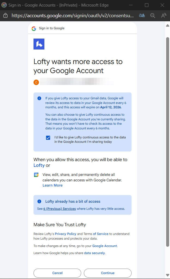
Task: Click the Google logo in header
Action: click(34, 28)
